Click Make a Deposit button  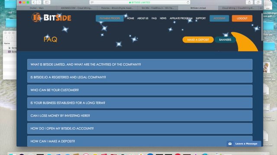[198, 40]
